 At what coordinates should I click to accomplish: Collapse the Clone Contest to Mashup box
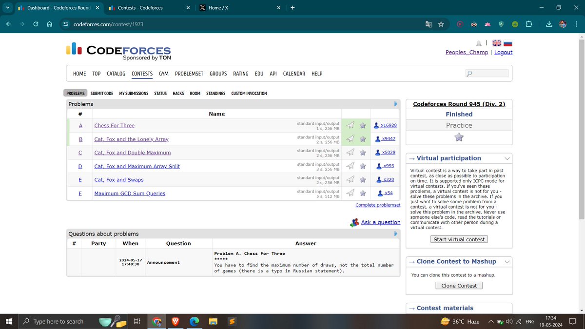point(507,262)
